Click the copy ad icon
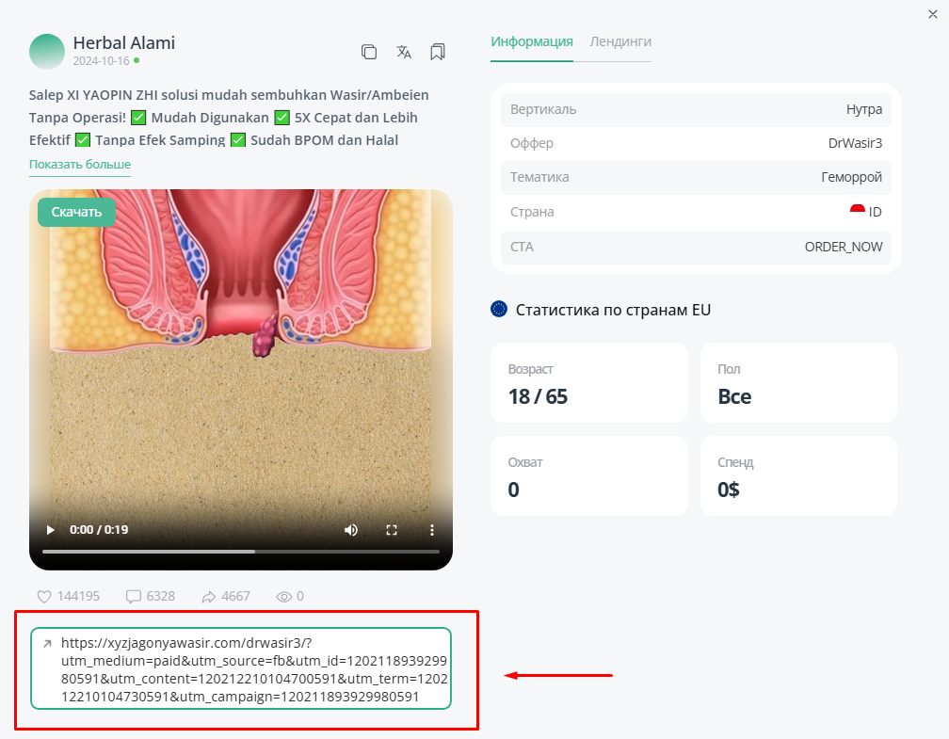The width and height of the screenshot is (949, 739). pos(369,52)
